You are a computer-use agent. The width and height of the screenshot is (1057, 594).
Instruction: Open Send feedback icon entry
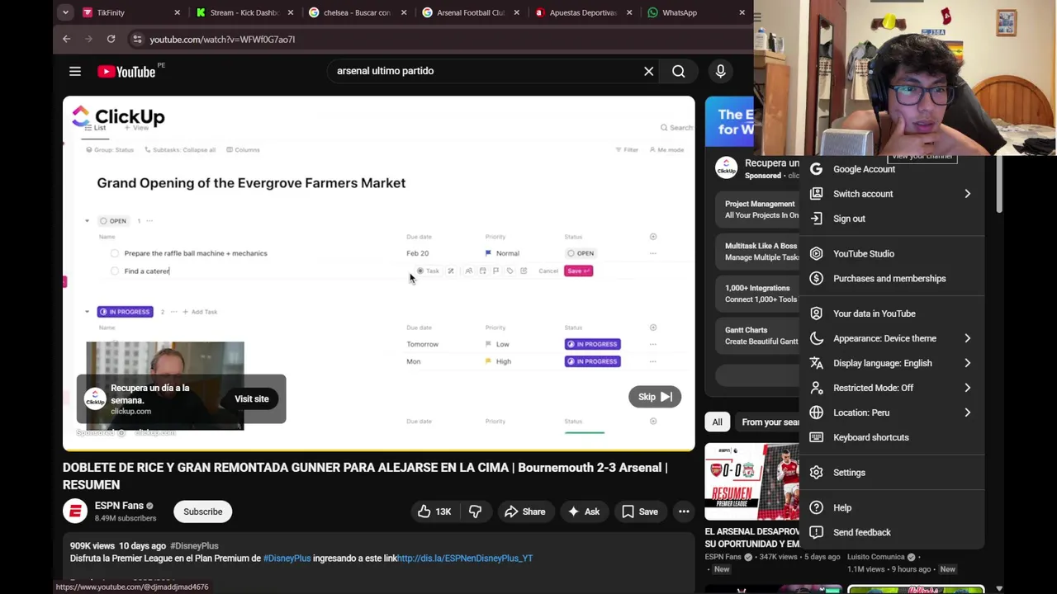tap(816, 532)
